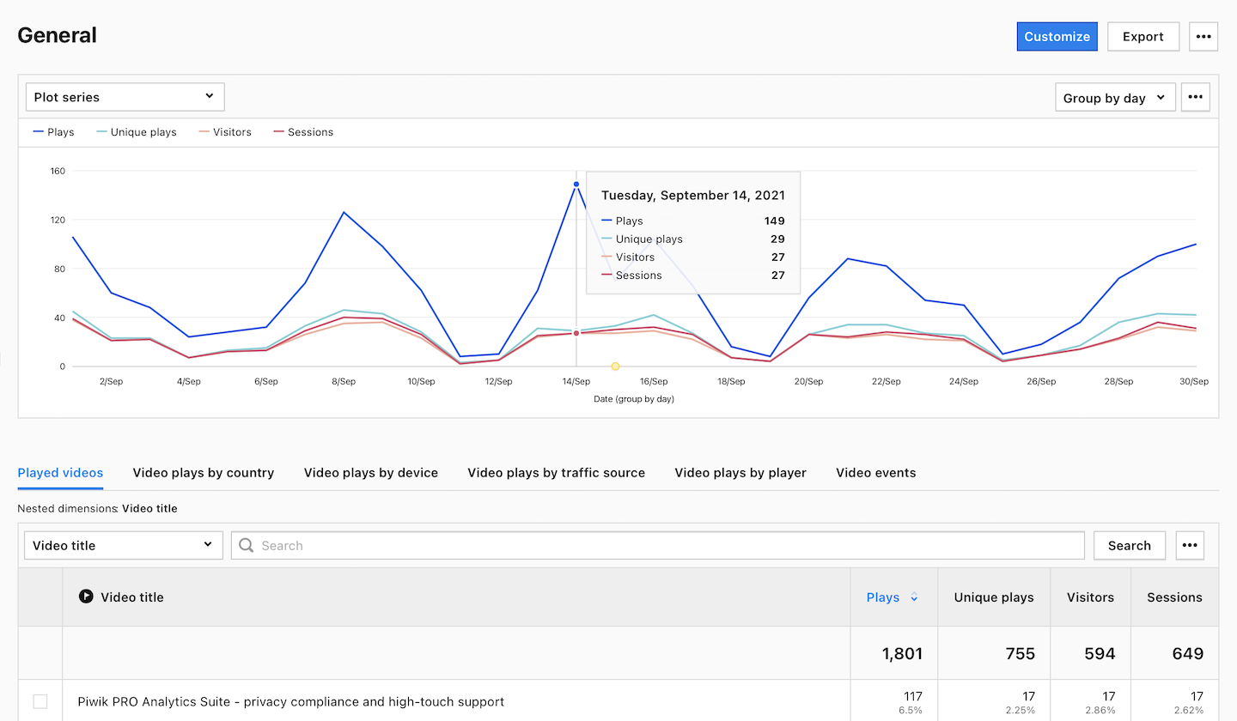Select the Played videos tab
The height and width of the screenshot is (721, 1237).
(x=60, y=473)
